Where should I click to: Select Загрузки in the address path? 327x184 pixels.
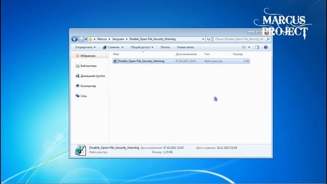[x=118, y=39]
